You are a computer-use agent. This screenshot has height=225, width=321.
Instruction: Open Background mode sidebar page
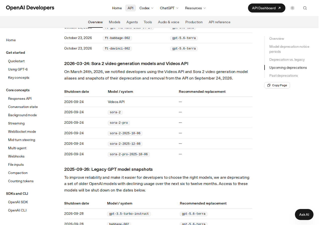click(22, 115)
